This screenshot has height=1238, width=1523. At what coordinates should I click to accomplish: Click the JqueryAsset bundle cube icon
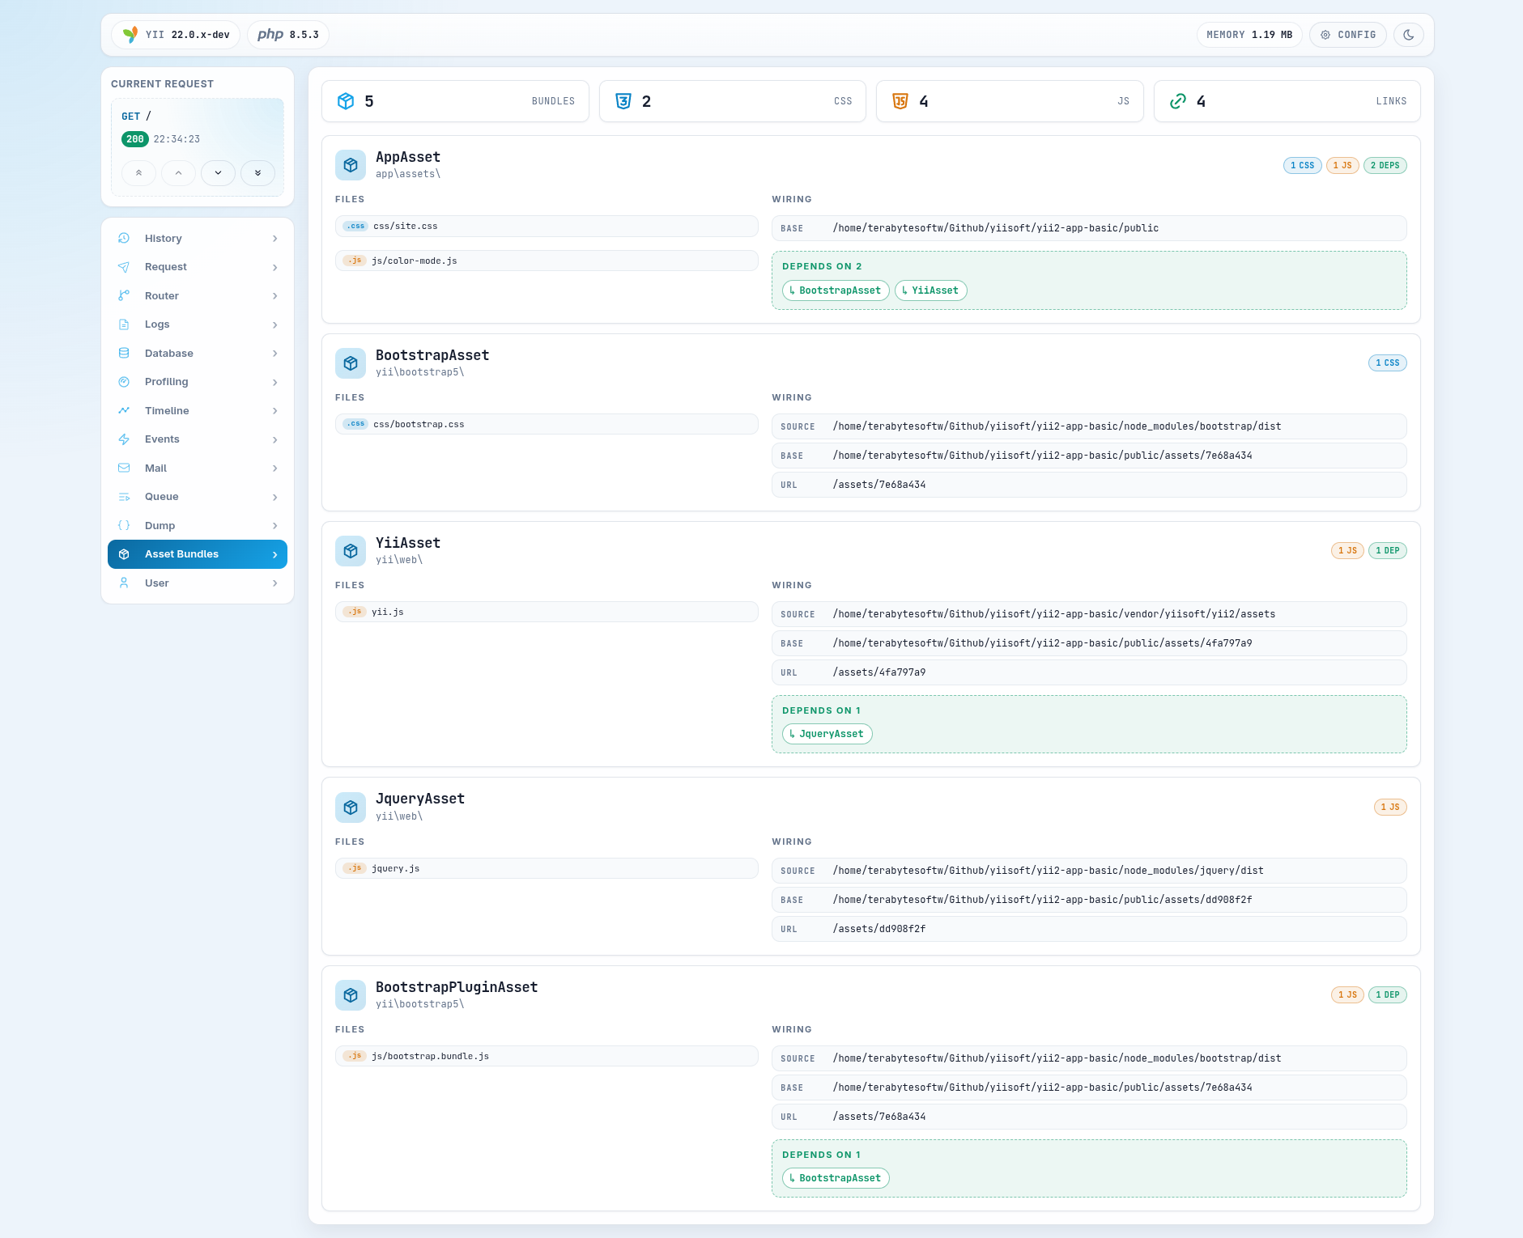tap(351, 808)
